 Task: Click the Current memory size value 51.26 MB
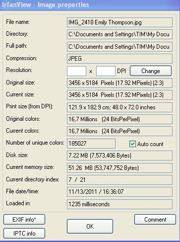click(120, 168)
